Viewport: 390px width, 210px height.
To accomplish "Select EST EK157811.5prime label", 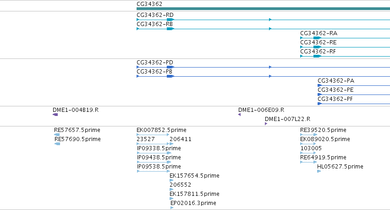I will click(x=194, y=194).
